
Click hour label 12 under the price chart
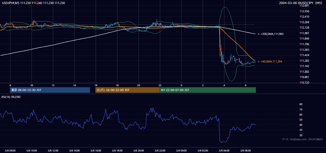(x=53, y=85)
